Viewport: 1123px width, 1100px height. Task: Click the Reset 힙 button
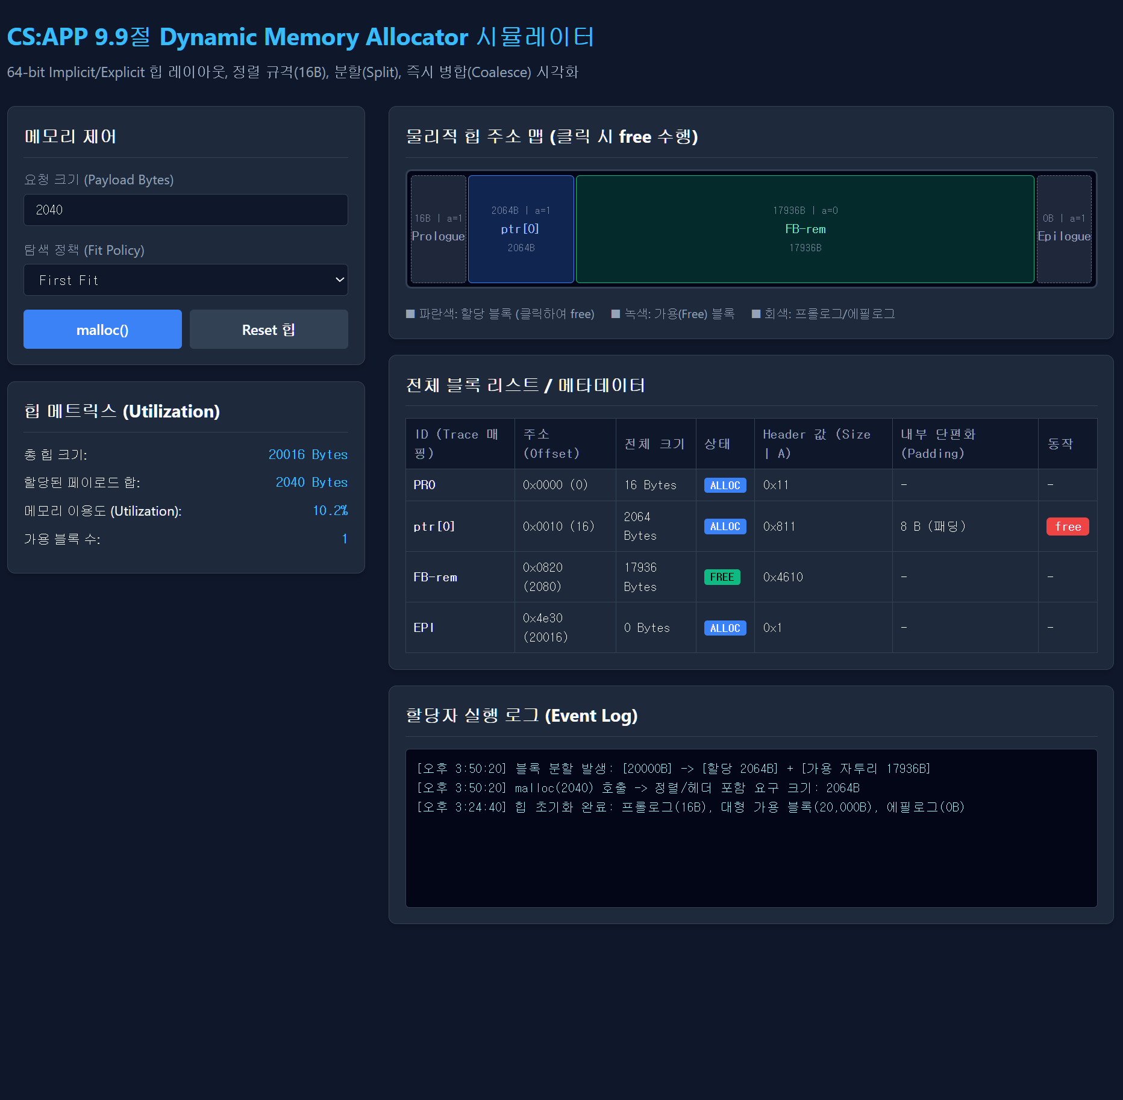point(269,330)
